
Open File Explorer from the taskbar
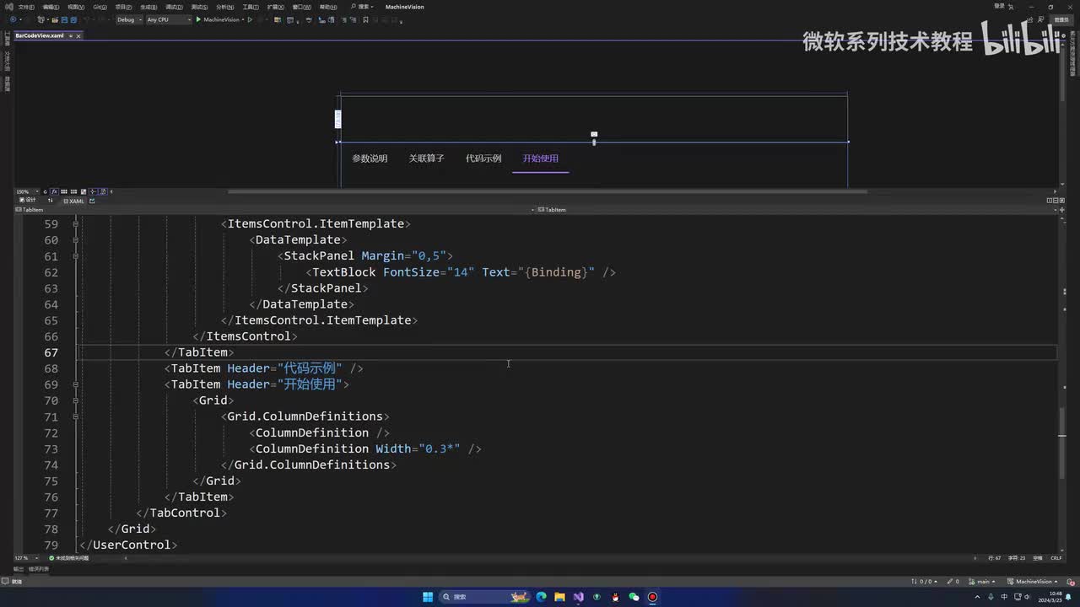pos(559,597)
